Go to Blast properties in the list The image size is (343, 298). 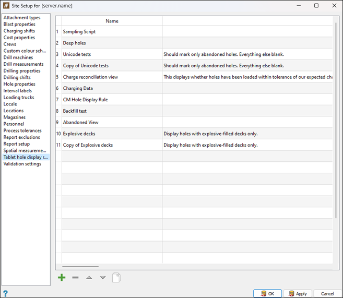click(x=19, y=25)
